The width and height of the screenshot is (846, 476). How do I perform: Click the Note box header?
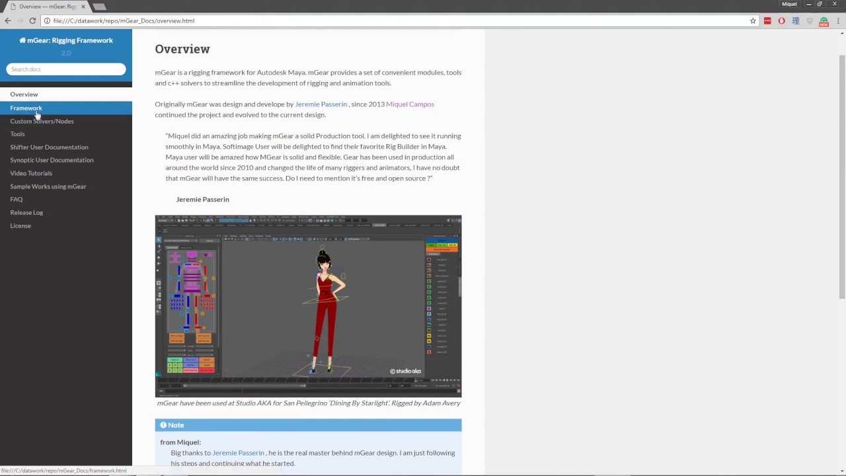point(308,425)
